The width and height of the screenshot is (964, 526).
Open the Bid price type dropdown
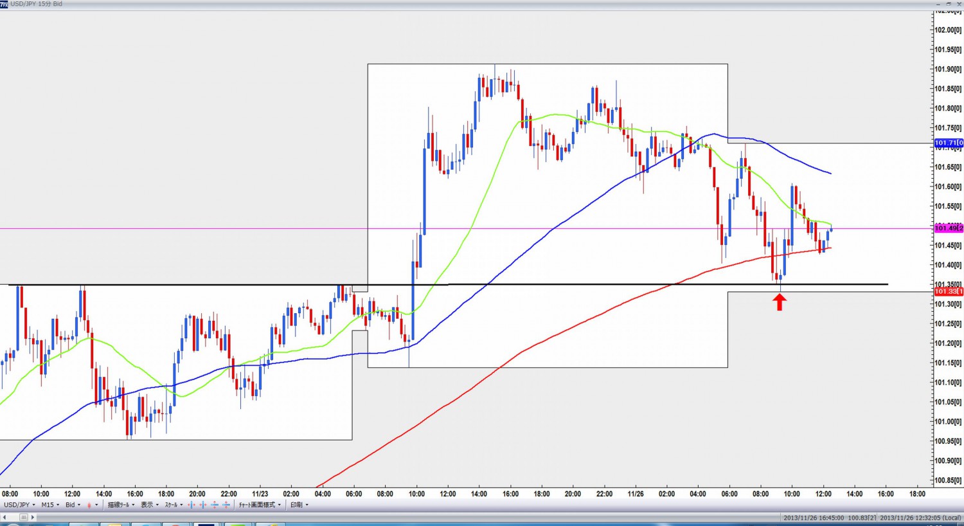[73, 505]
